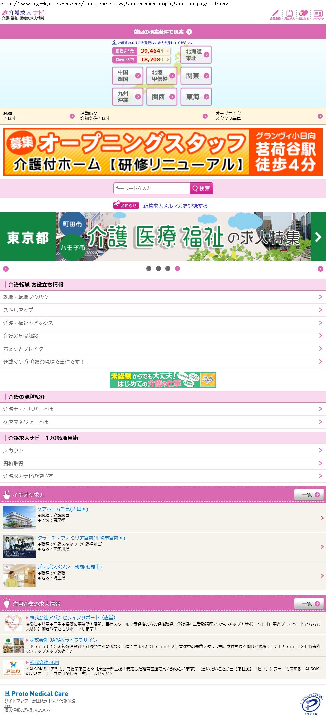This screenshot has width=326, height=720.
Task: Select the third carousel dot
Action: pos(168,269)
